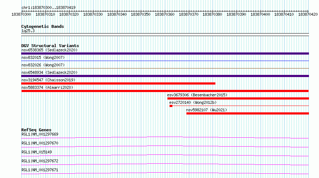Open the RefSeq Genes track heading

(36, 130)
